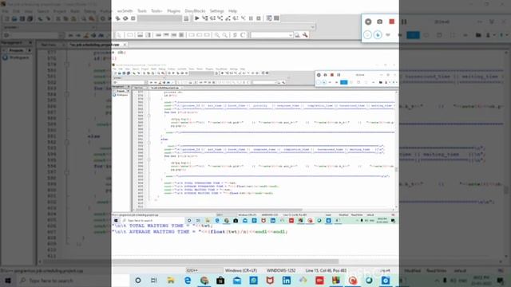Click the Next line debug icon

(x=213, y=18)
